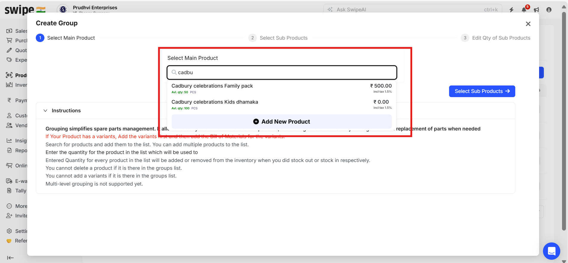Screen dimensions: 568x263
Task: Open the Purchases cart sidebar icon
Action: click(9, 40)
